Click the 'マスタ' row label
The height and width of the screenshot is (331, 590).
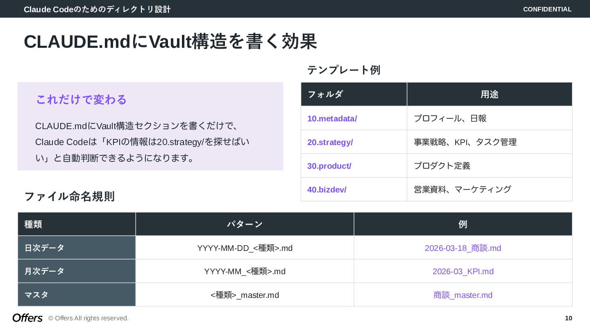[x=77, y=295]
